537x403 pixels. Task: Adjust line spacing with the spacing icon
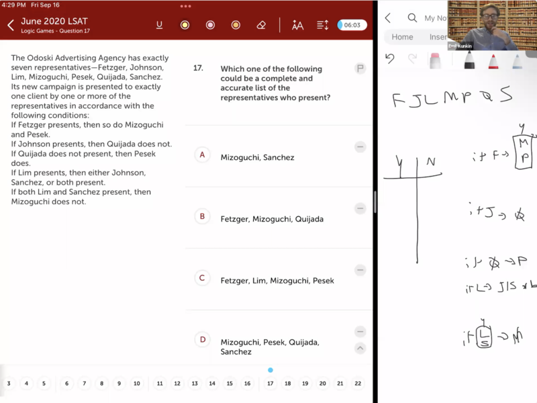323,25
